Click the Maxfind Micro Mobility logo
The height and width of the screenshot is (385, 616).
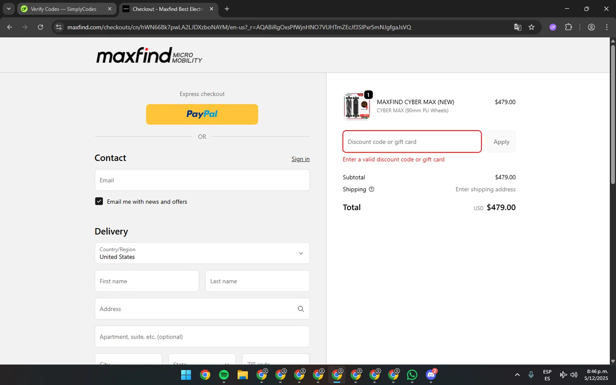(x=149, y=55)
